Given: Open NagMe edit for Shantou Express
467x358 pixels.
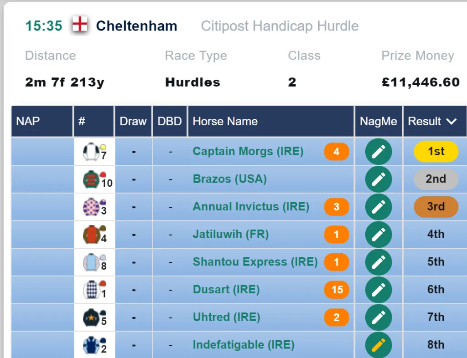Looking at the screenshot, I should (378, 262).
